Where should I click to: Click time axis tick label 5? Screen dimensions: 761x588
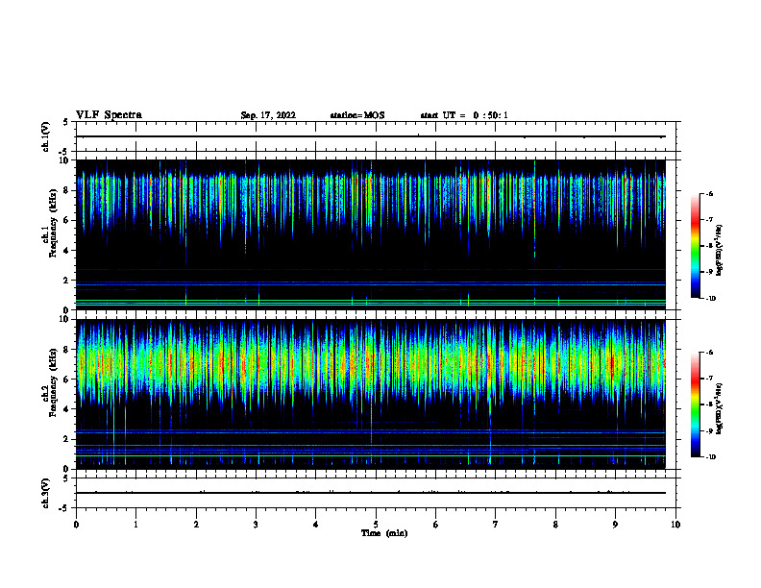click(x=376, y=525)
